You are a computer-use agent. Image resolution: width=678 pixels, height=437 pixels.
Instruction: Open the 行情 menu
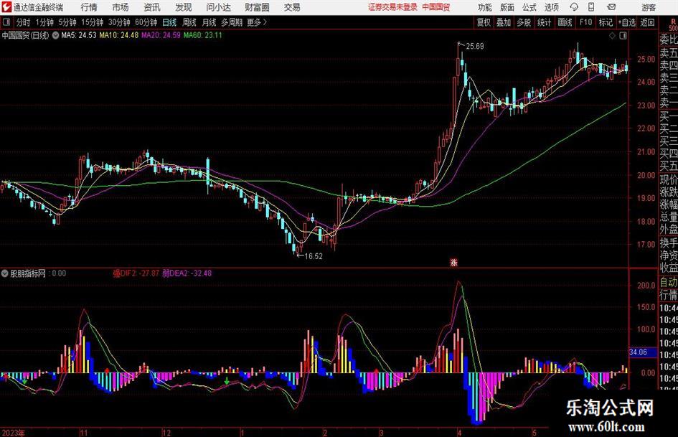pos(89,7)
